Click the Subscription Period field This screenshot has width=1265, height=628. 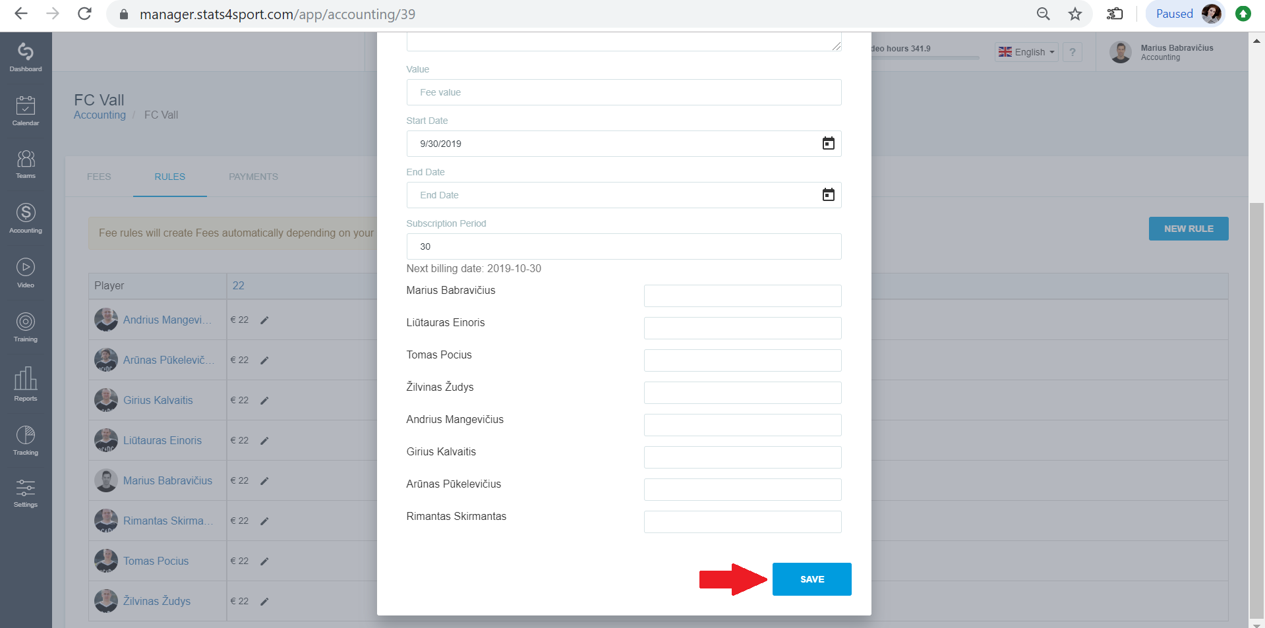tap(624, 246)
